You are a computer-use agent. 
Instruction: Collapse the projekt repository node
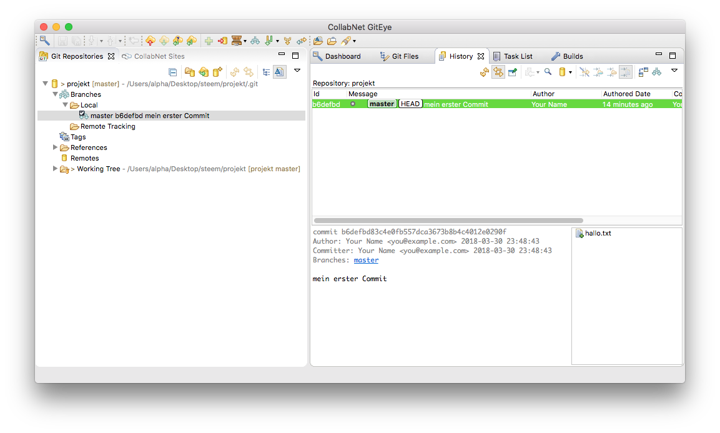(x=46, y=84)
